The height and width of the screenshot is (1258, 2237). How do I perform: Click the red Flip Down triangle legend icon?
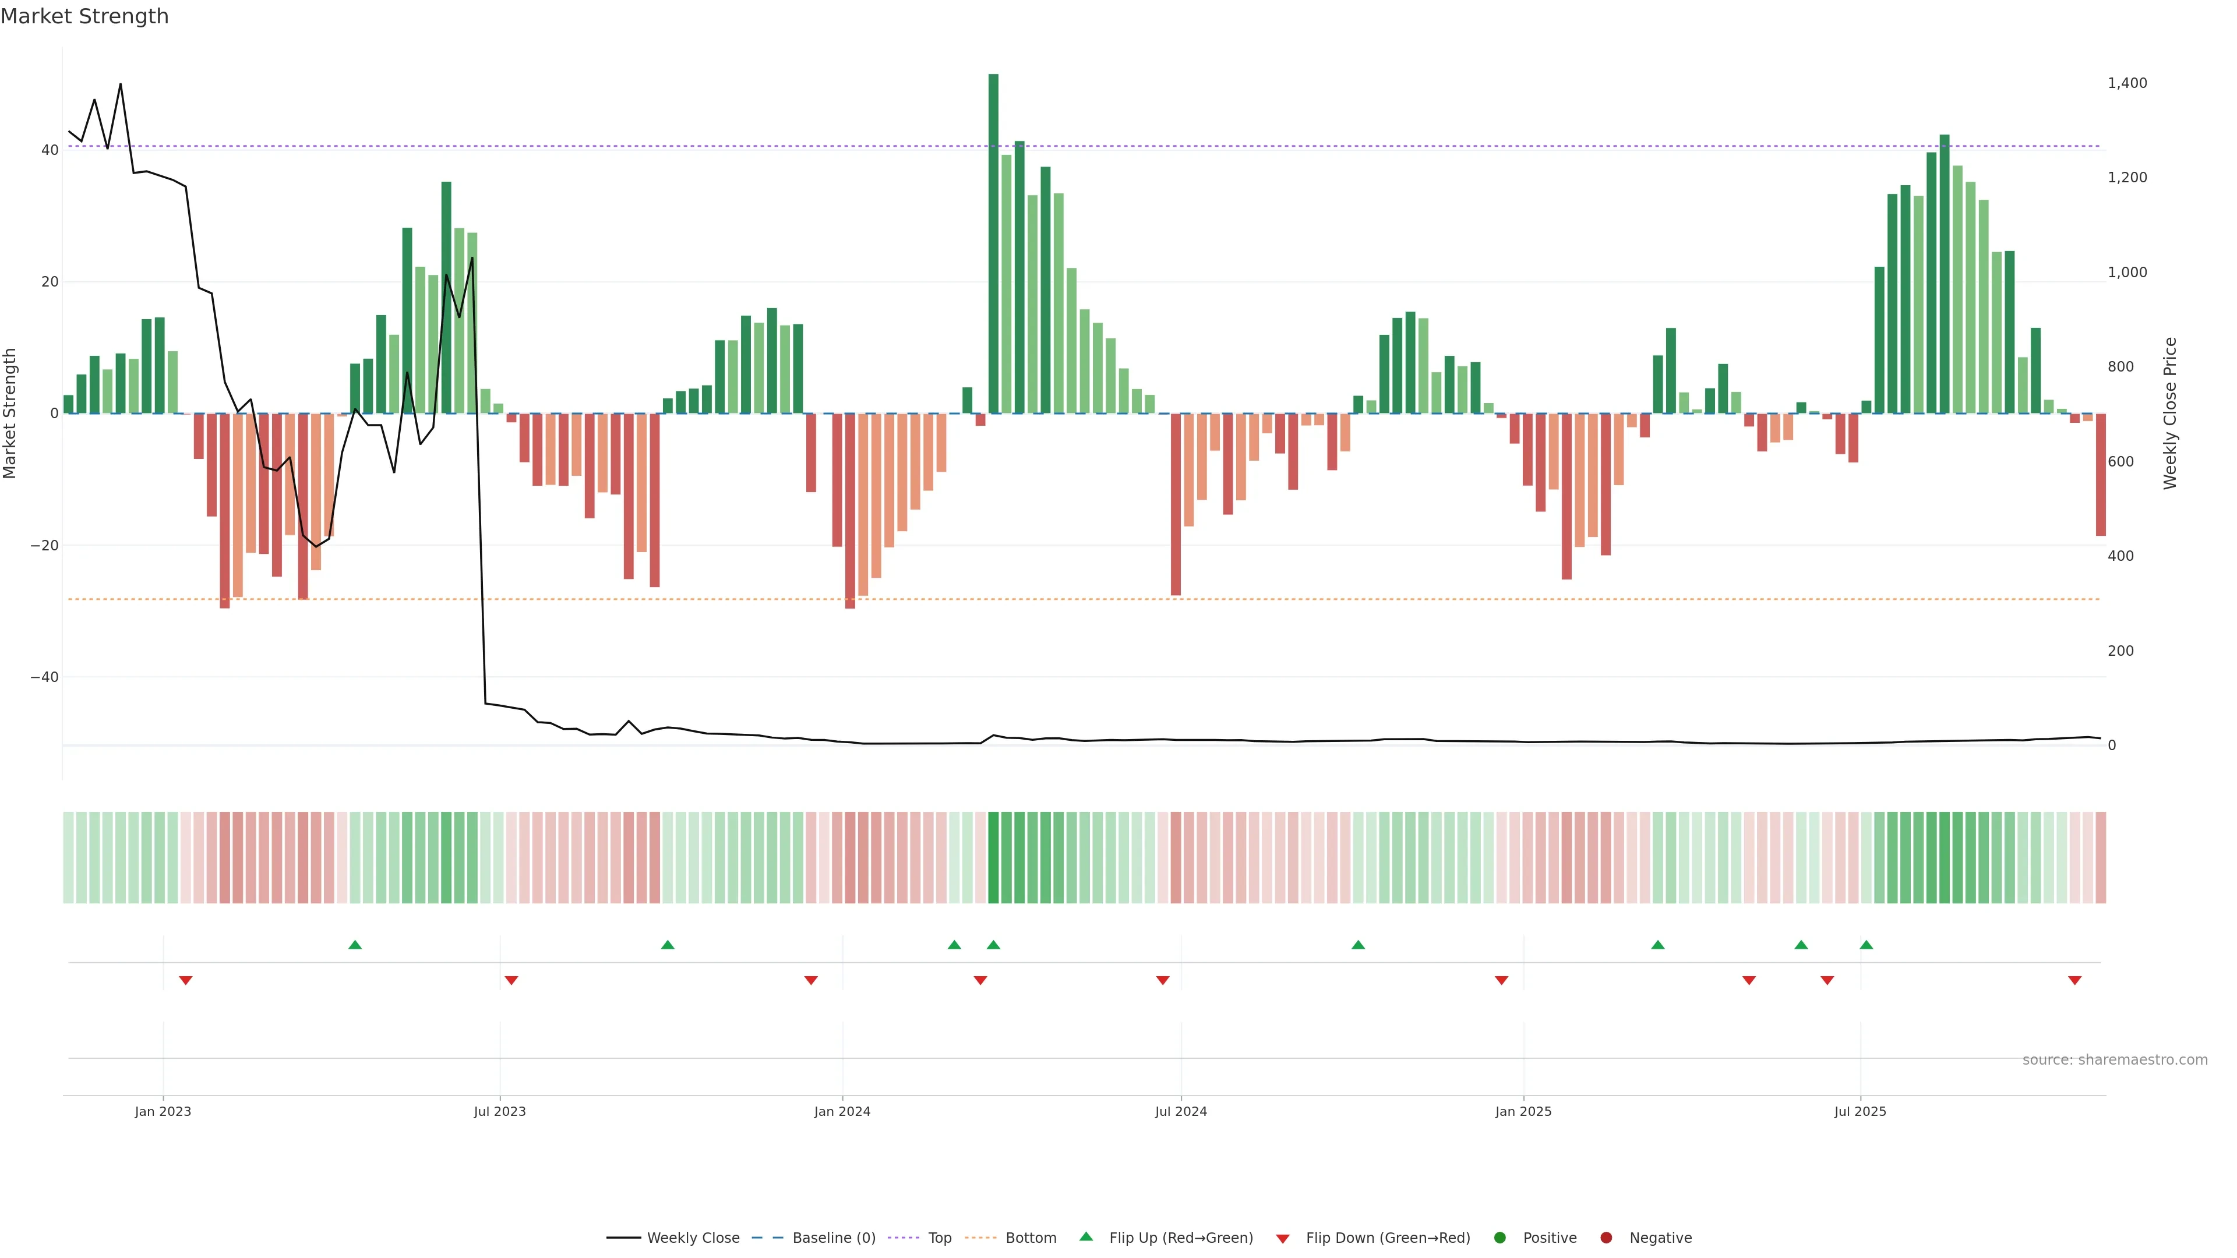1283,1239
